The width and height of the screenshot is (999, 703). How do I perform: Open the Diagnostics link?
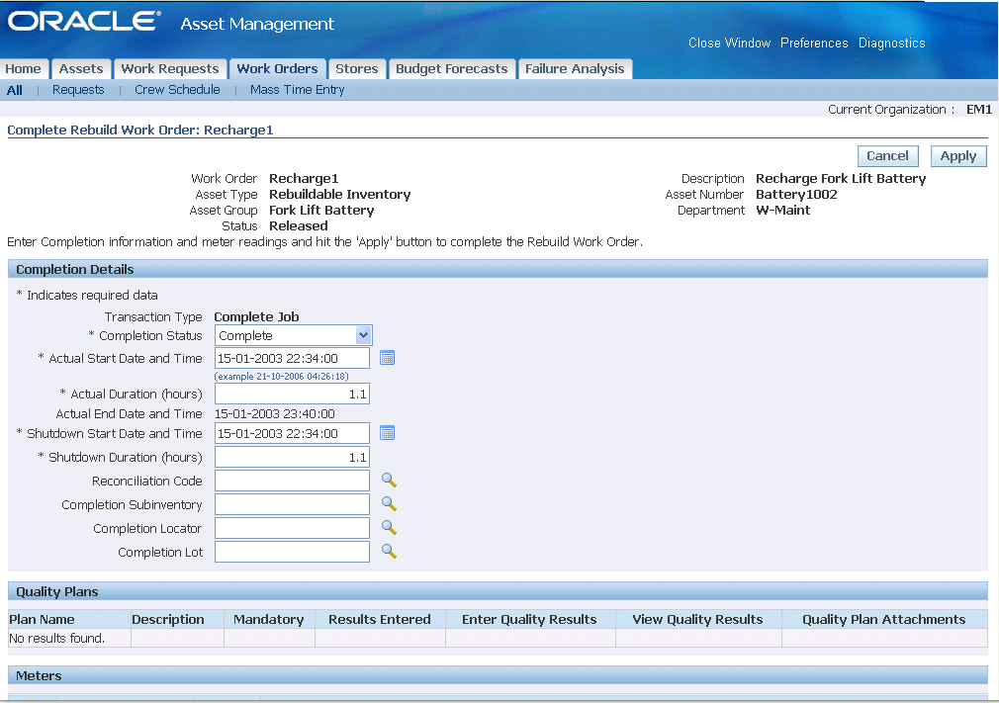pyautogui.click(x=891, y=44)
